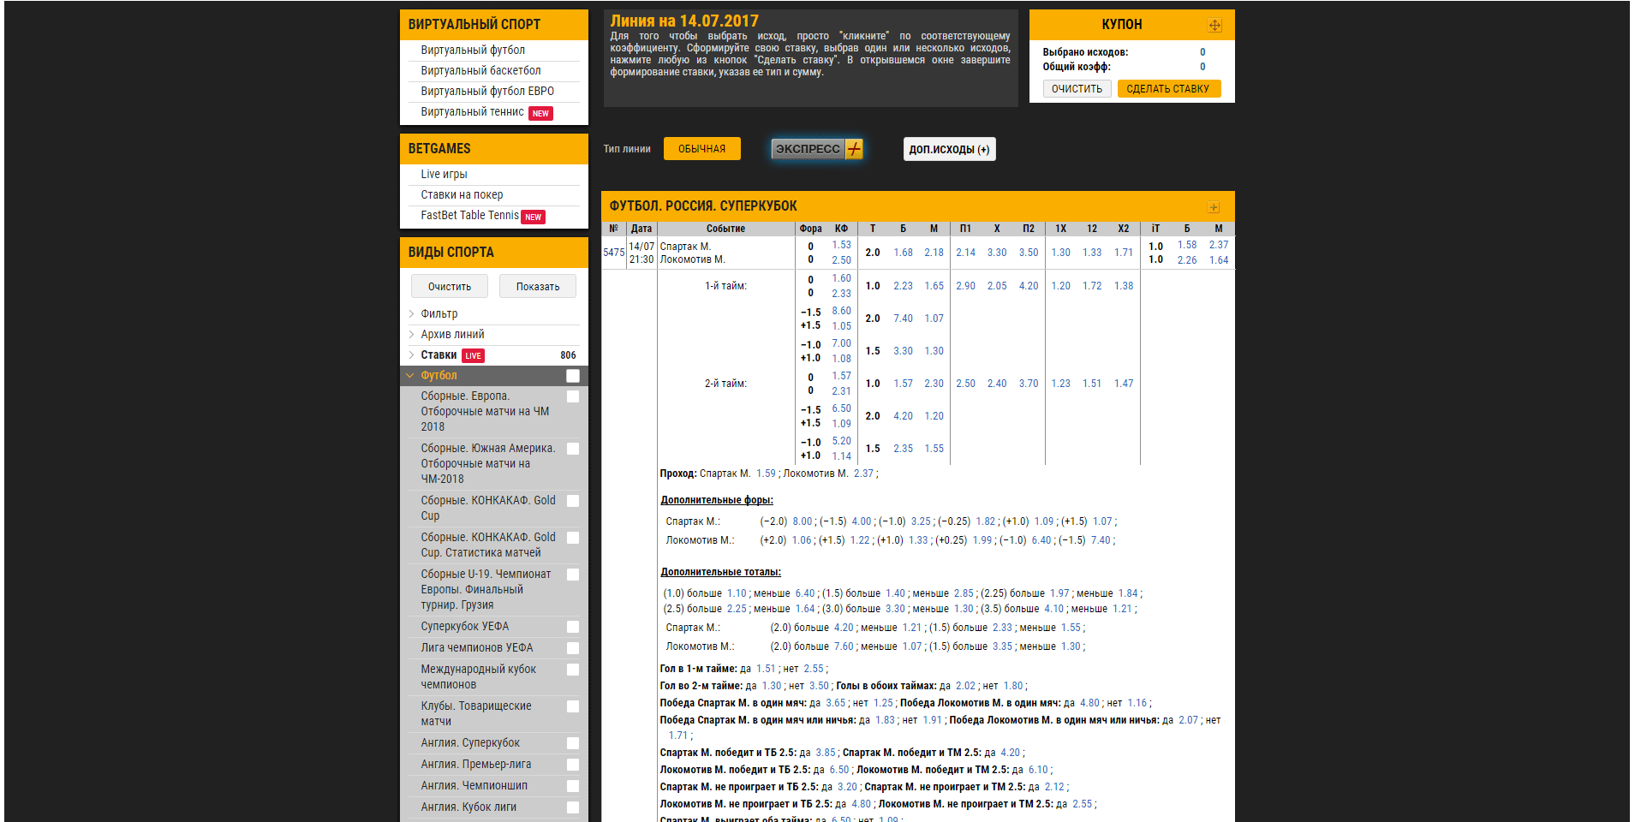Check Сборные. Южная Америка. Отборочные матчи
Image resolution: width=1635 pixels, height=822 pixels.
coord(573,449)
